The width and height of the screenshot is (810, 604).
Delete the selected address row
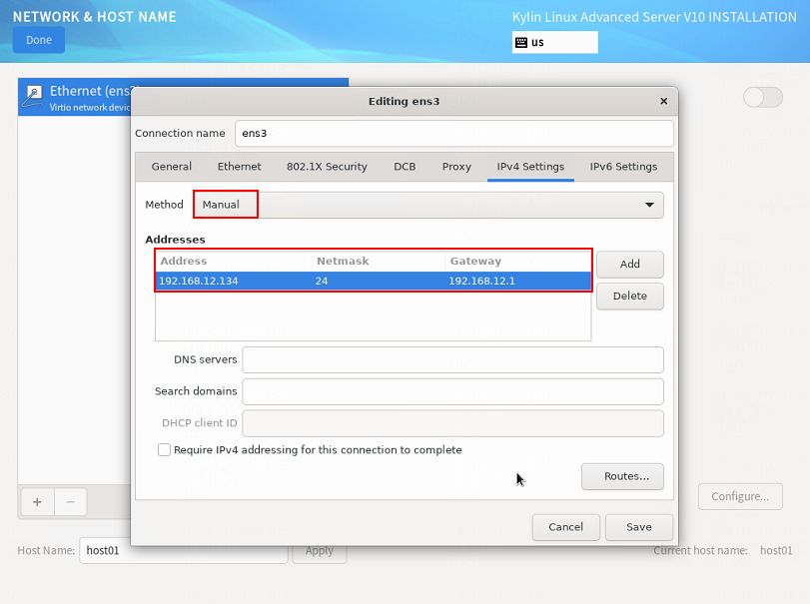click(629, 296)
